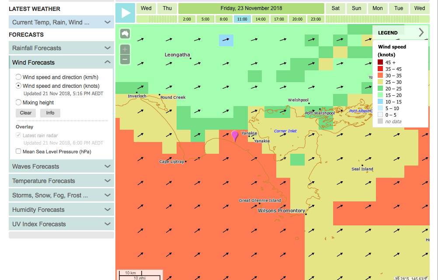This screenshot has width=438, height=280.
Task: Zoom out with the minus icon
Action: pyautogui.click(x=125, y=59)
